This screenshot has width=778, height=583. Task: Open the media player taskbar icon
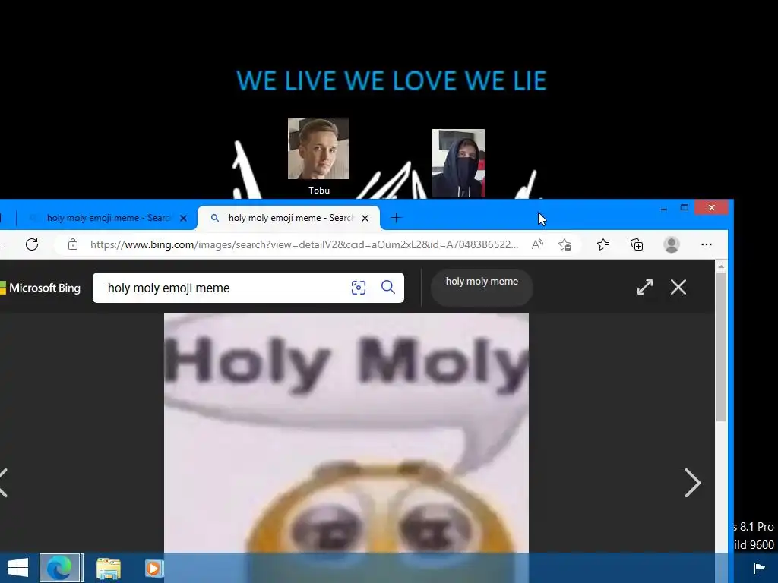pyautogui.click(x=153, y=569)
